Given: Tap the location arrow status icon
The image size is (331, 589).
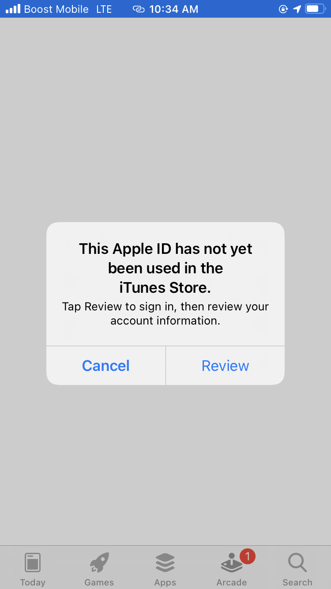Looking at the screenshot, I should pyautogui.click(x=297, y=9).
